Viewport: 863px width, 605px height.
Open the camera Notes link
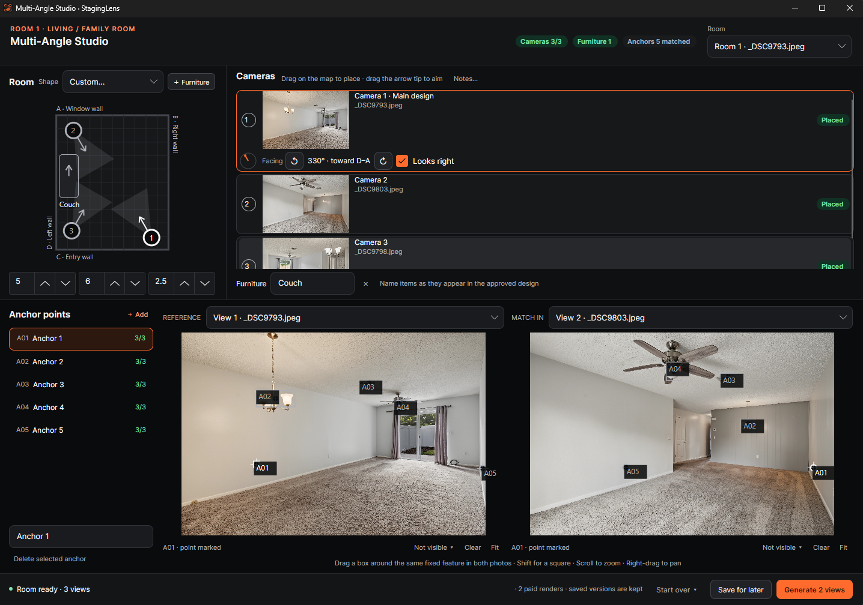click(x=466, y=79)
